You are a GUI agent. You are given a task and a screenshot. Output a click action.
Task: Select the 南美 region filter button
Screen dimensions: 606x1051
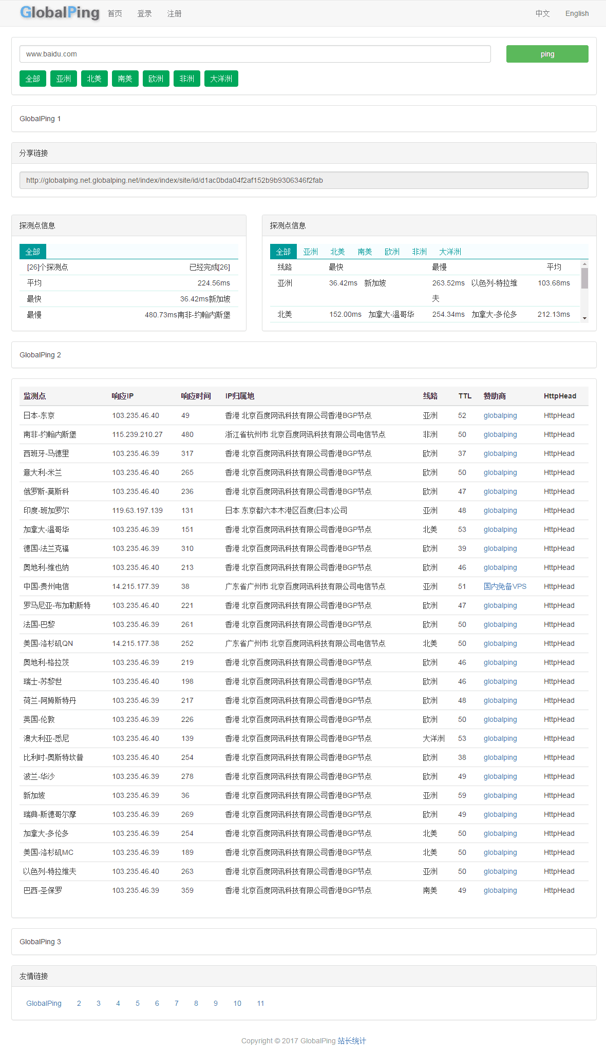click(125, 79)
